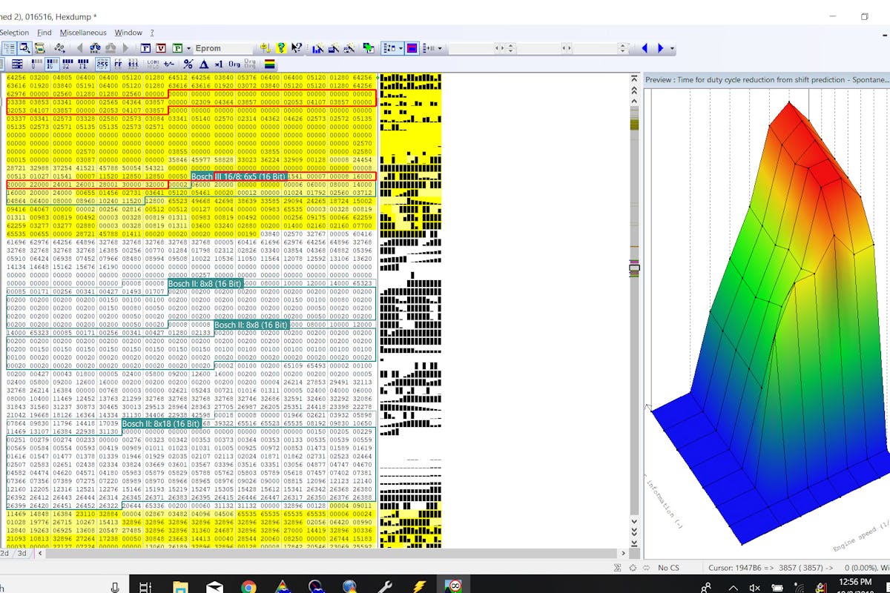
Task: Expand dropdown arrow next to green P icon
Action: (x=188, y=48)
